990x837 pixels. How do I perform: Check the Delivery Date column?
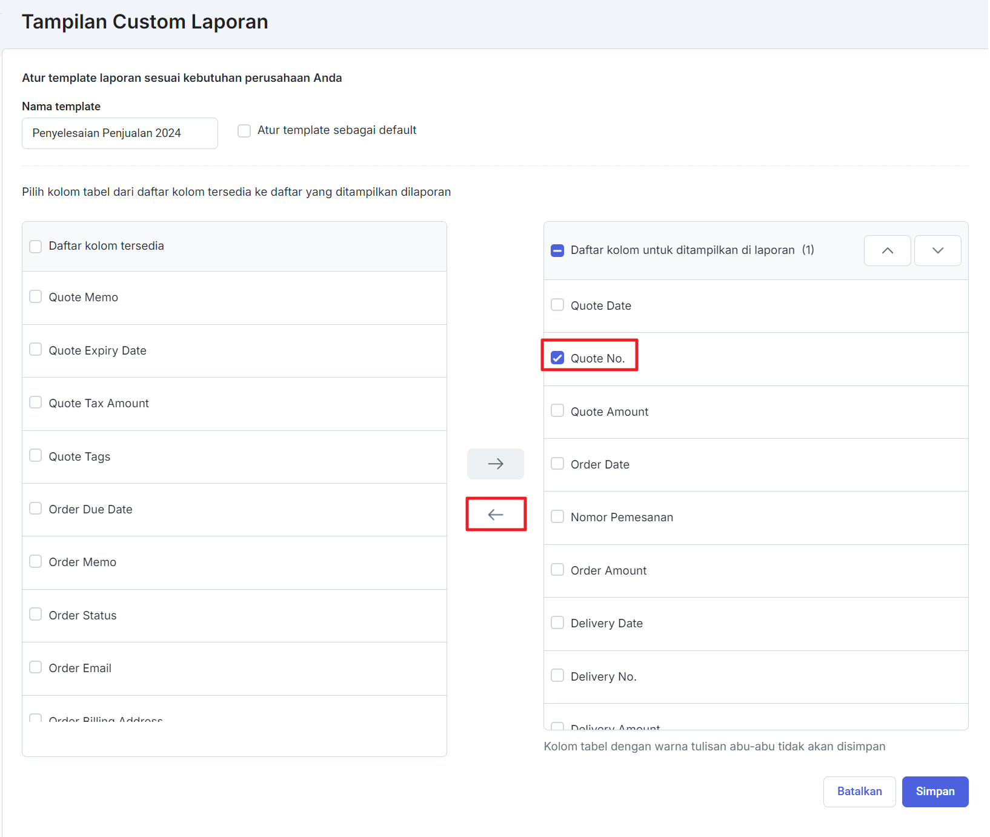click(x=557, y=623)
